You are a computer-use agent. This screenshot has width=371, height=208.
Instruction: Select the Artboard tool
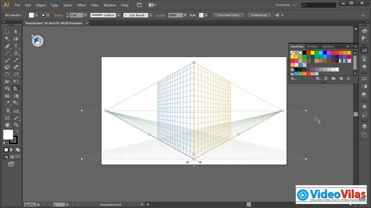(x=7, y=118)
